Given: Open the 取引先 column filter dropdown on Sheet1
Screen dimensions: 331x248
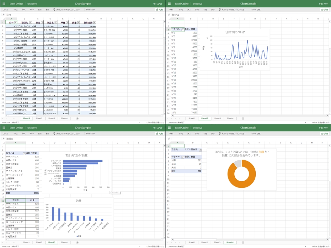Looking at the screenshot, I should point(31,23).
